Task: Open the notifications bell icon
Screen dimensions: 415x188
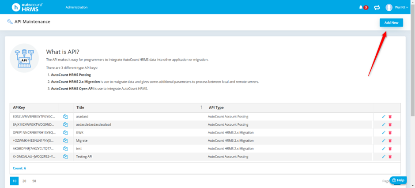Action: pyautogui.click(x=361, y=8)
